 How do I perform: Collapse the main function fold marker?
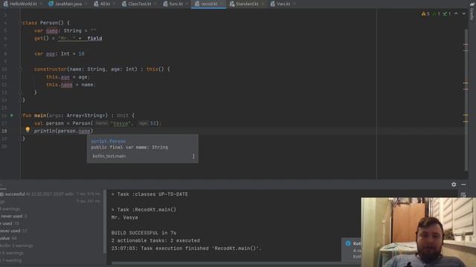tap(20, 116)
